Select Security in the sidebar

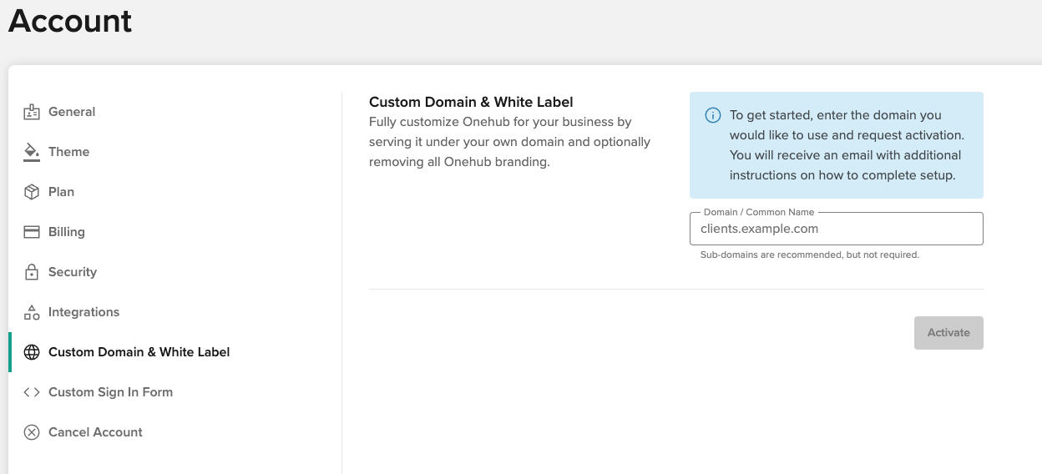coord(73,272)
